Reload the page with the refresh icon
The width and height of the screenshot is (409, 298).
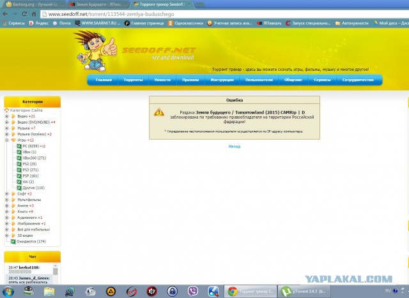pos(24,14)
